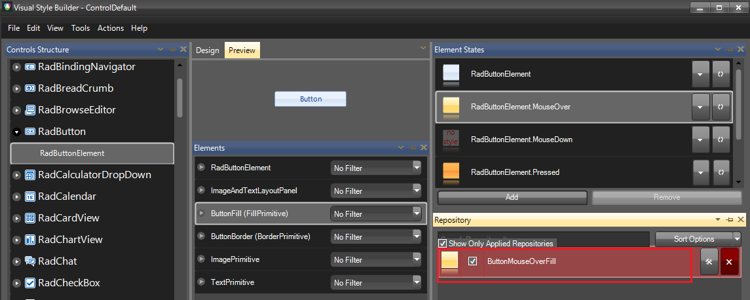Viewport: 750px width, 300px height.
Task: Expand the RadButtonElement row in the Elements panel
Action: coord(201,168)
